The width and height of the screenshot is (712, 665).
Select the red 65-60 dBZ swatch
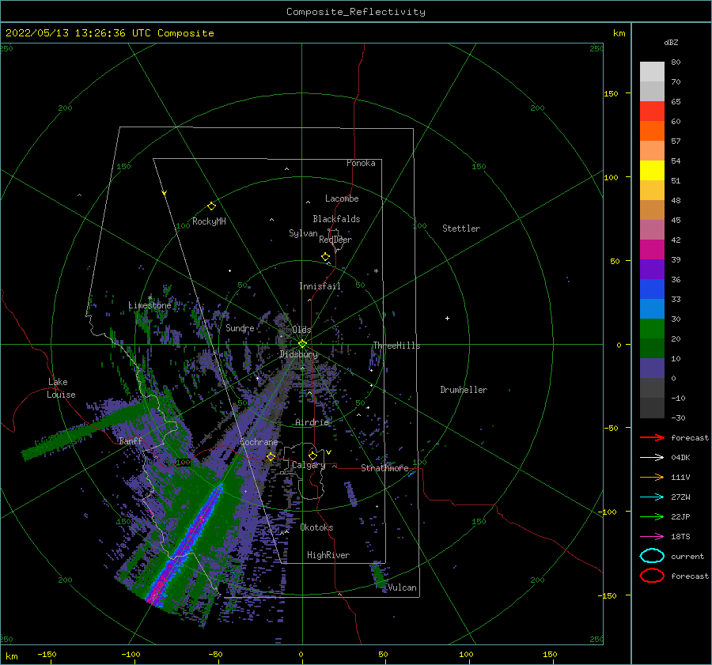pos(652,111)
